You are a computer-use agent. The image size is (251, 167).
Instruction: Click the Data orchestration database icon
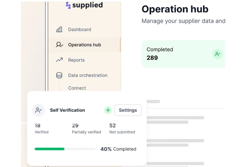pyautogui.click(x=59, y=75)
